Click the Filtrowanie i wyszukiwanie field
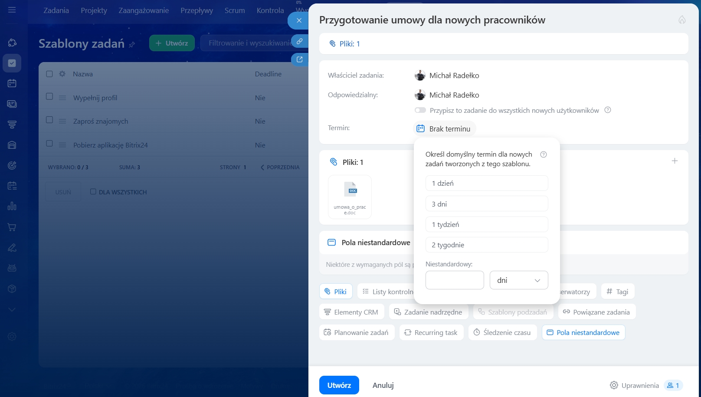701x397 pixels. [x=250, y=43]
